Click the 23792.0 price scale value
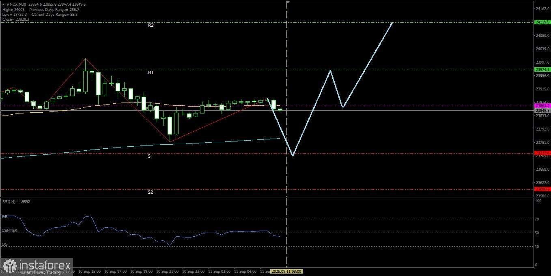The width and height of the screenshot is (551, 276). (542, 129)
